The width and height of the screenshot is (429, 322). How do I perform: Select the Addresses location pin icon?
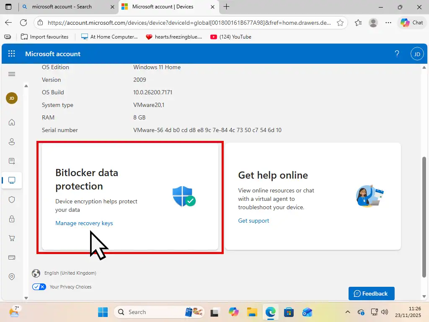12,277
